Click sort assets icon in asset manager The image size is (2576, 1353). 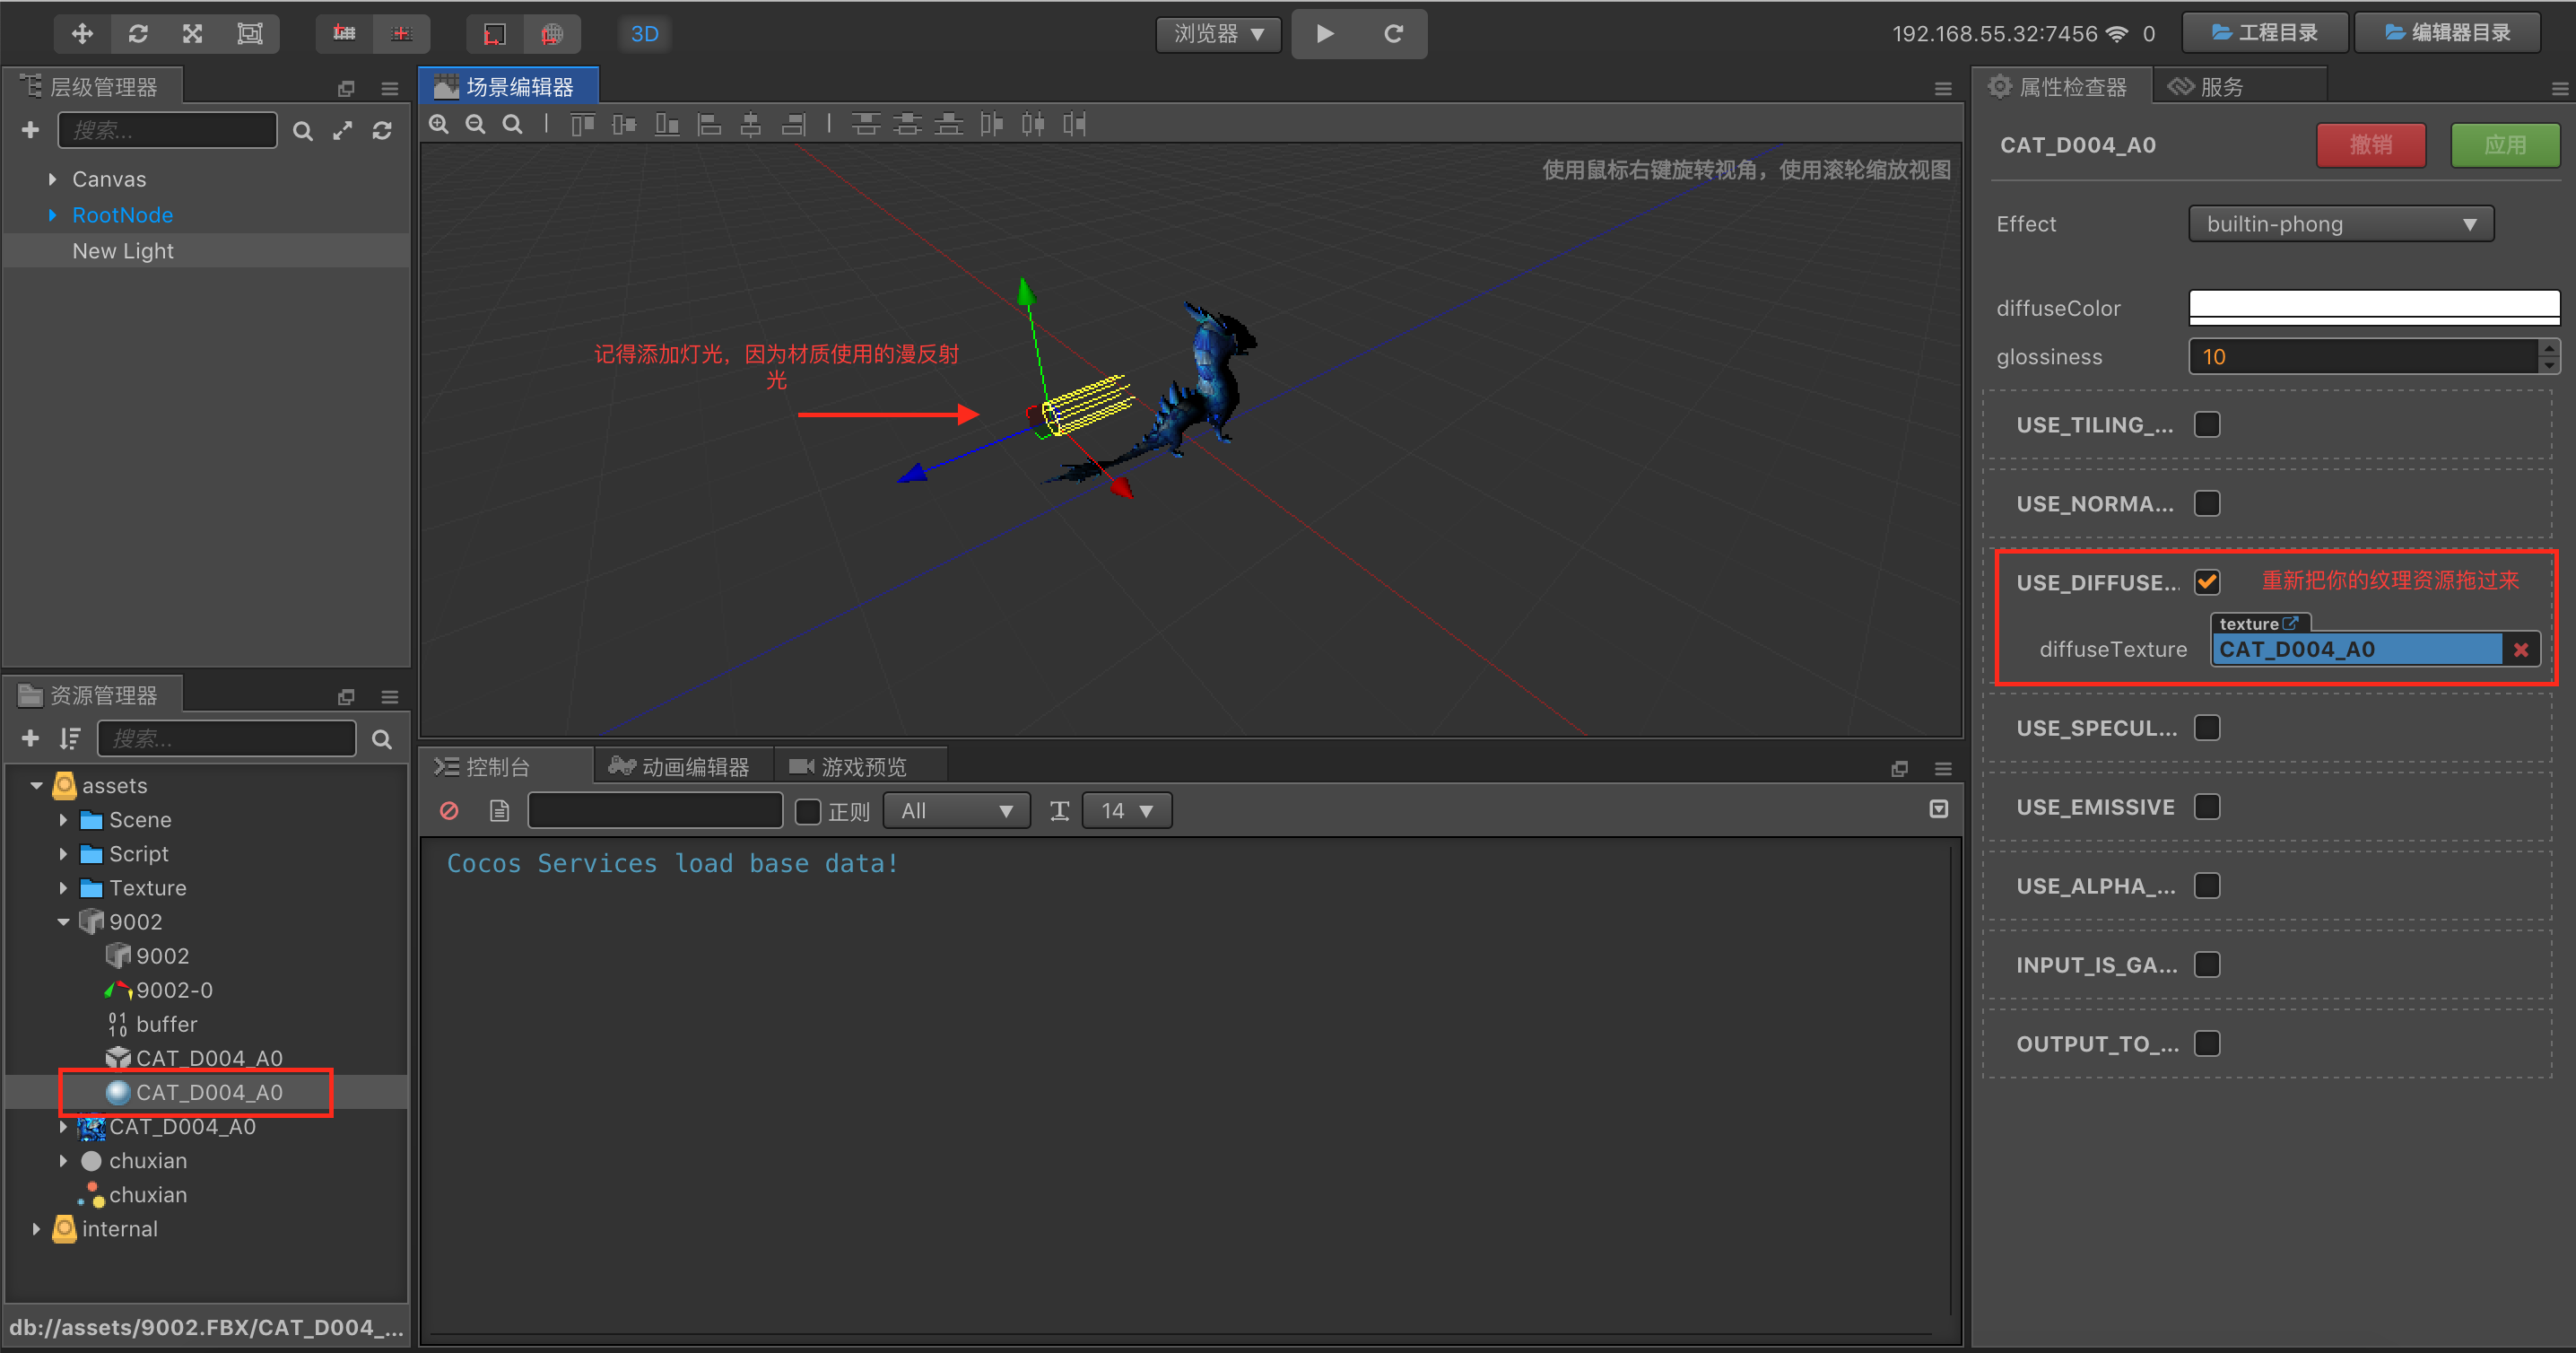click(69, 739)
